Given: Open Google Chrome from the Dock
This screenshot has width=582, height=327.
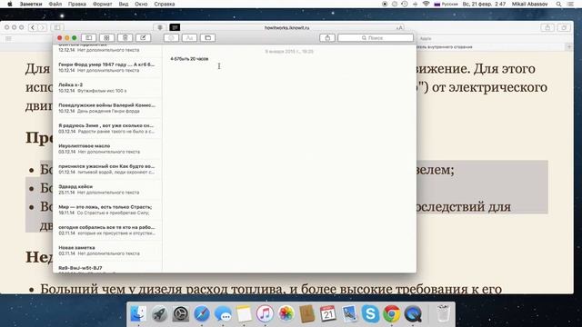Looking at the screenshot, I should click(392, 314).
